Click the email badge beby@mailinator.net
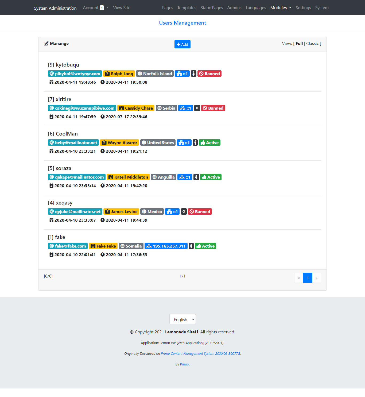The height and width of the screenshot is (397, 365). [73, 142]
